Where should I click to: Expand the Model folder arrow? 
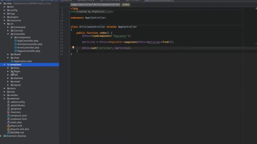pos(8,54)
